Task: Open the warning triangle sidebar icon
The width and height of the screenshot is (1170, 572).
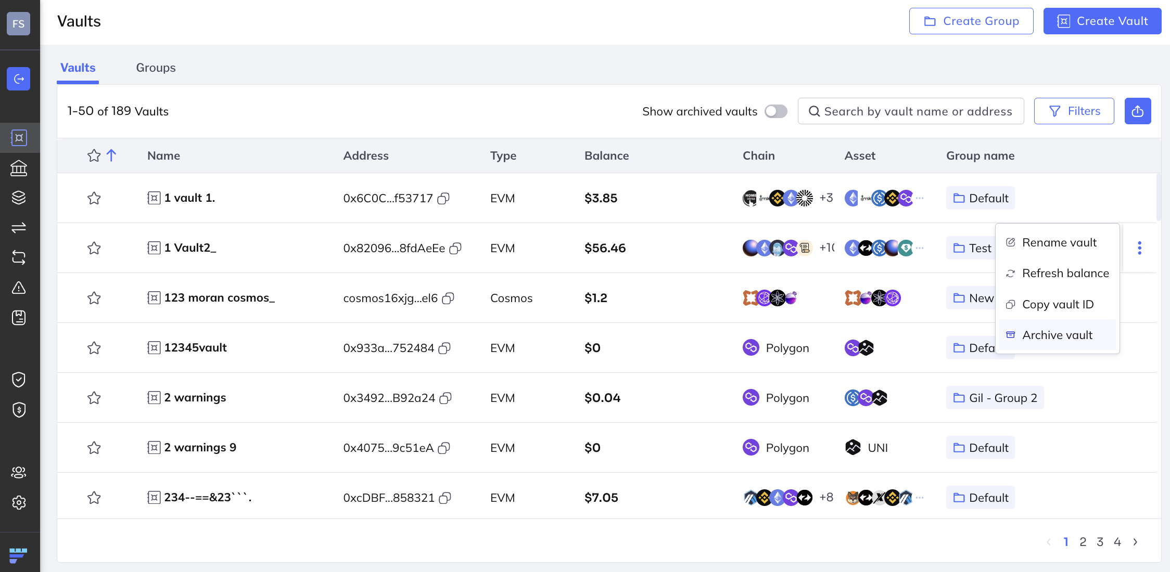Action: [19, 288]
